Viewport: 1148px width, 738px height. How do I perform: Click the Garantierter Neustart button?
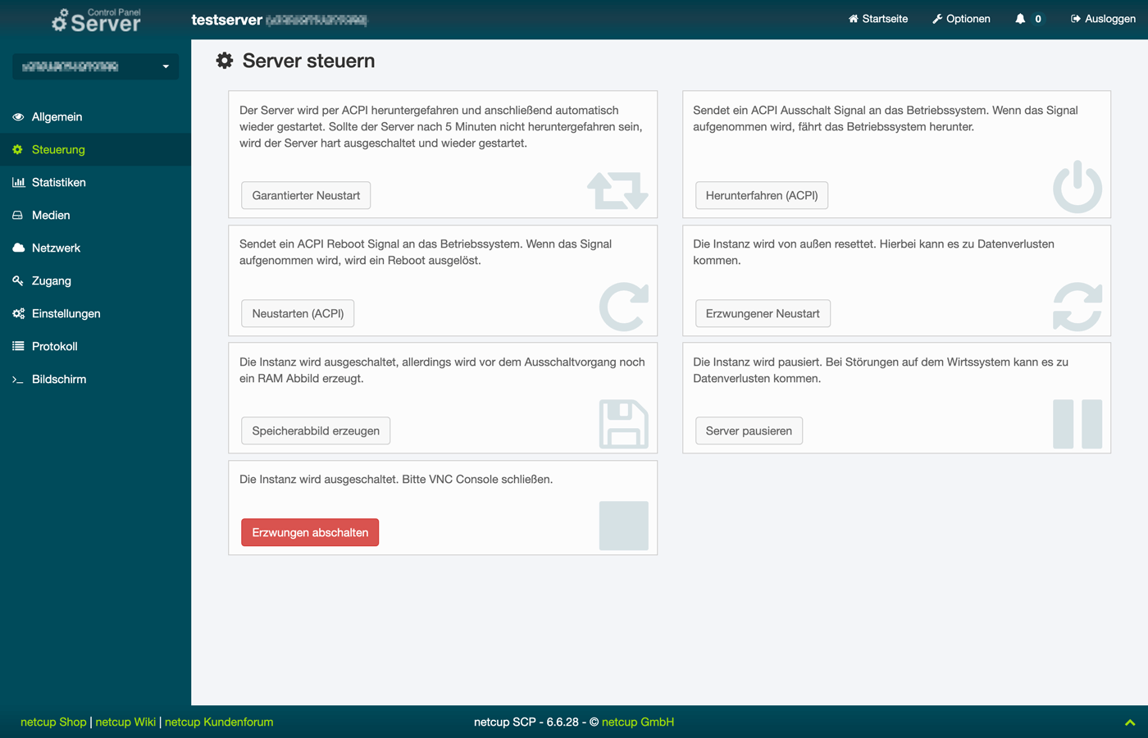306,195
